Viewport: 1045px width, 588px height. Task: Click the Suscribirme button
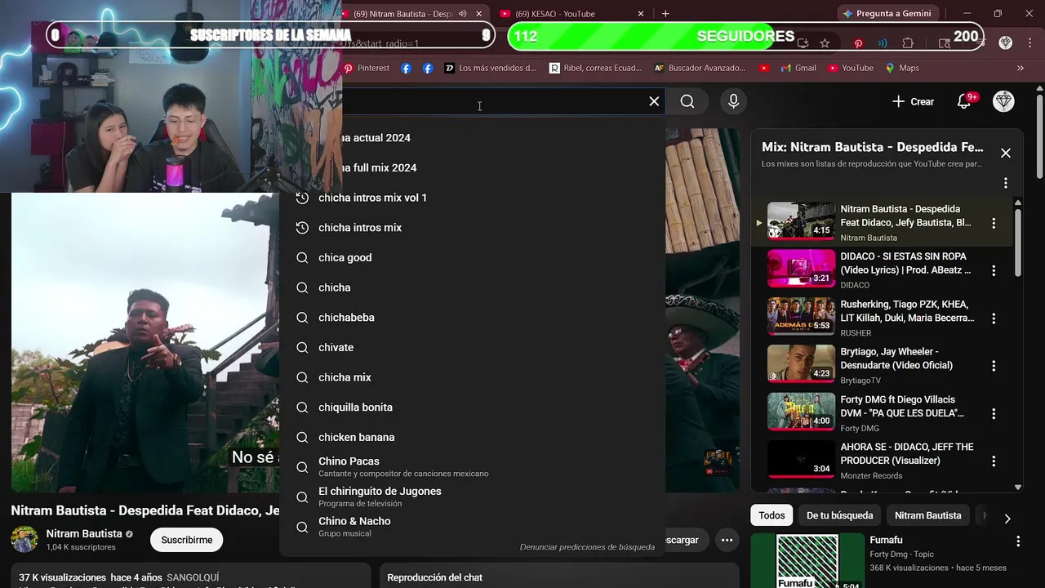click(x=187, y=540)
